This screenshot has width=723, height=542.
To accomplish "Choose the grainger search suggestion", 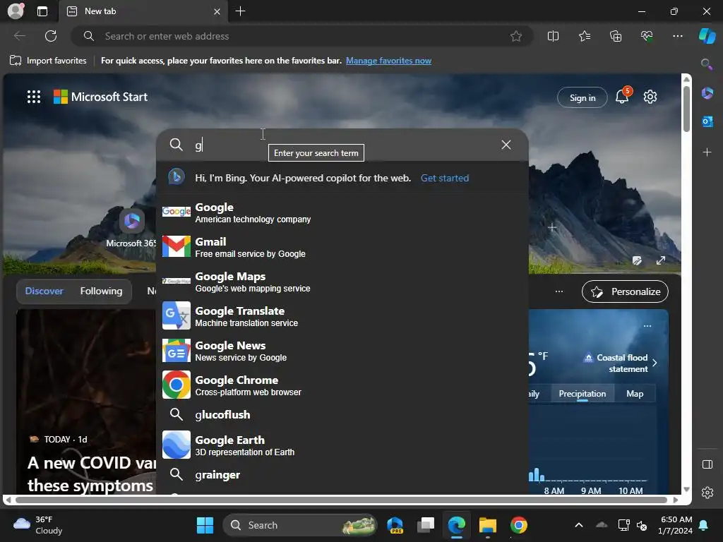I will (x=342, y=475).
